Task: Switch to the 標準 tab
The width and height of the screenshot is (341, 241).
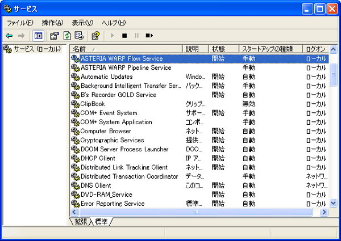Action: pyautogui.click(x=101, y=222)
